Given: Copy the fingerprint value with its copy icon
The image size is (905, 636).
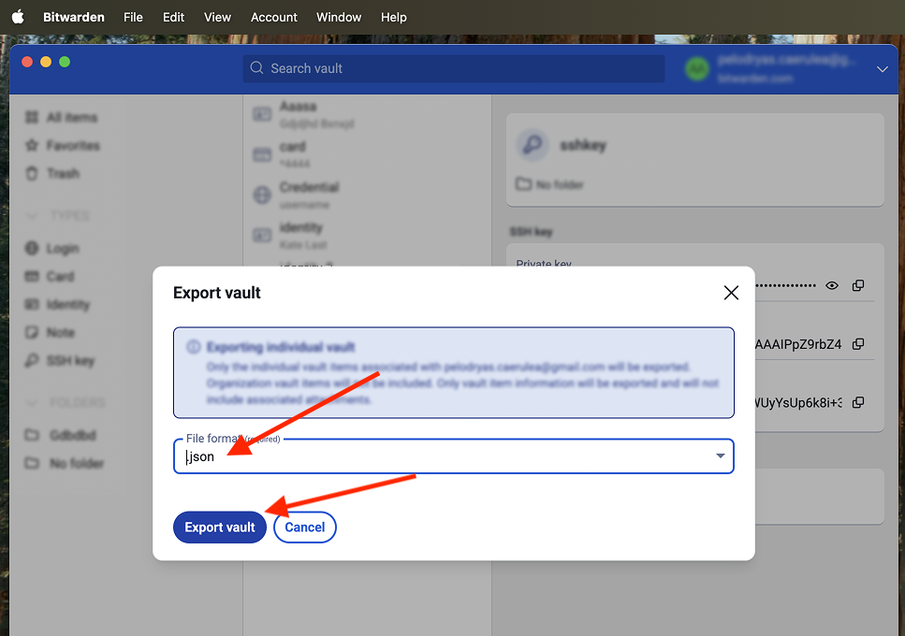Looking at the screenshot, I should tap(858, 401).
